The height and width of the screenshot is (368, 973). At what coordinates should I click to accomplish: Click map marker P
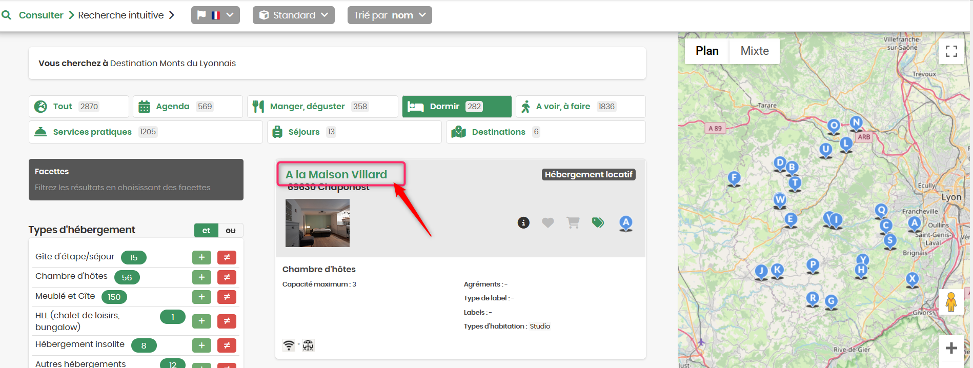pyautogui.click(x=813, y=265)
